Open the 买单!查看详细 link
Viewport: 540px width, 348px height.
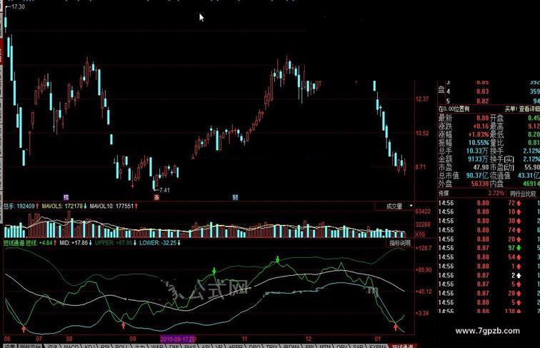pos(522,109)
